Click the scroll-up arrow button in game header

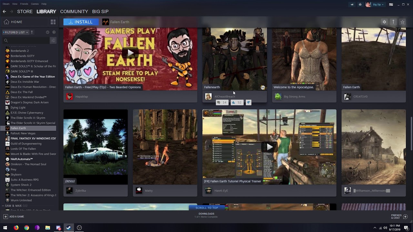(x=393, y=22)
